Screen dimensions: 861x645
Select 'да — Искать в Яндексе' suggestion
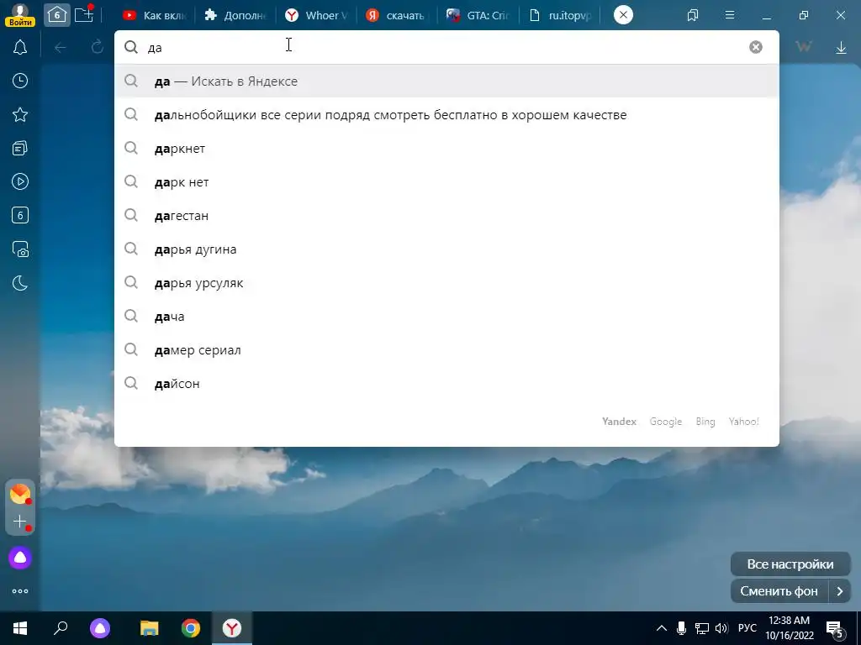coord(446,81)
